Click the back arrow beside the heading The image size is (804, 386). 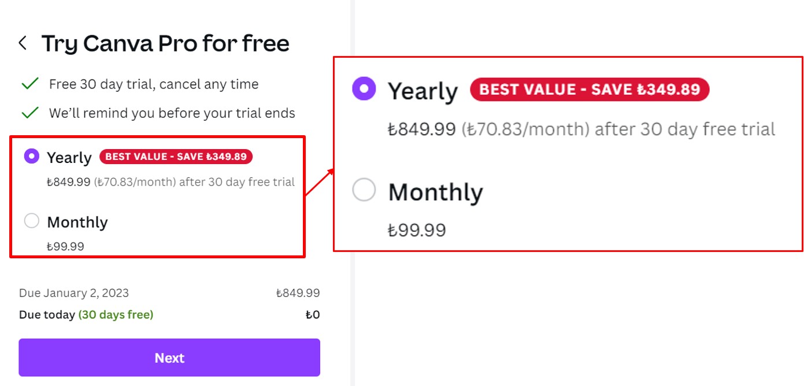pyautogui.click(x=23, y=43)
